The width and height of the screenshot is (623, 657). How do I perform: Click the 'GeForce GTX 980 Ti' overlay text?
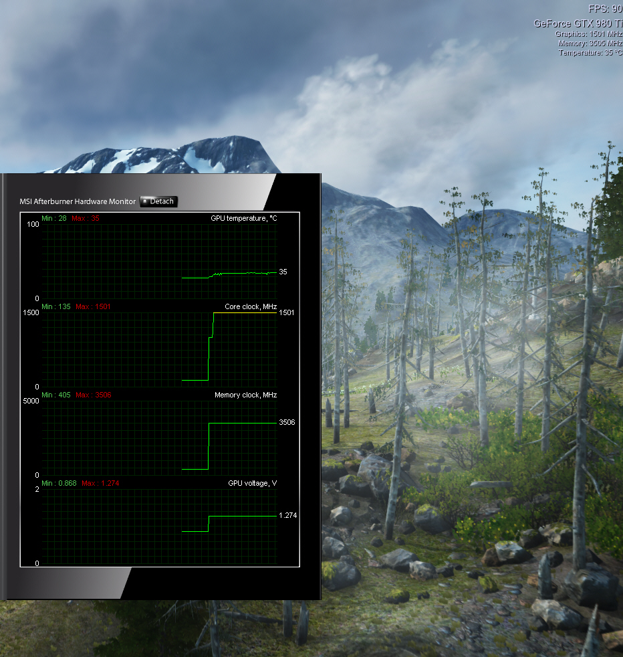[578, 23]
